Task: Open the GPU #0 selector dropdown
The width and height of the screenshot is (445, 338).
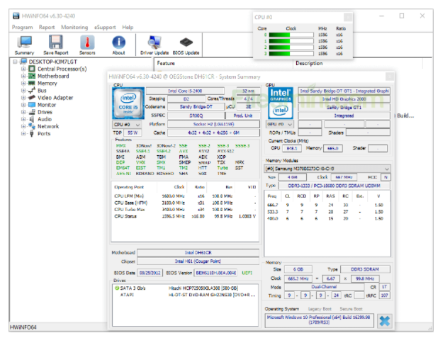Action: tap(280, 124)
